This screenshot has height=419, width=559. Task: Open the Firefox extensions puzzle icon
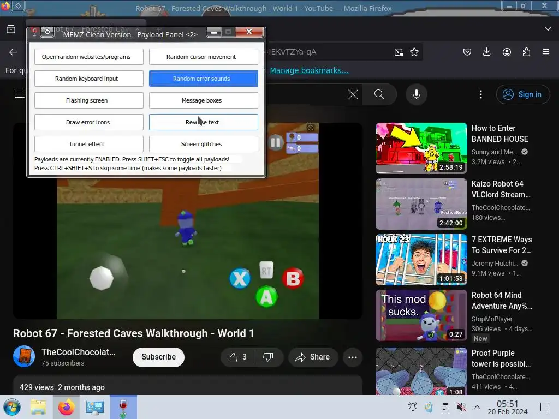coord(526,52)
